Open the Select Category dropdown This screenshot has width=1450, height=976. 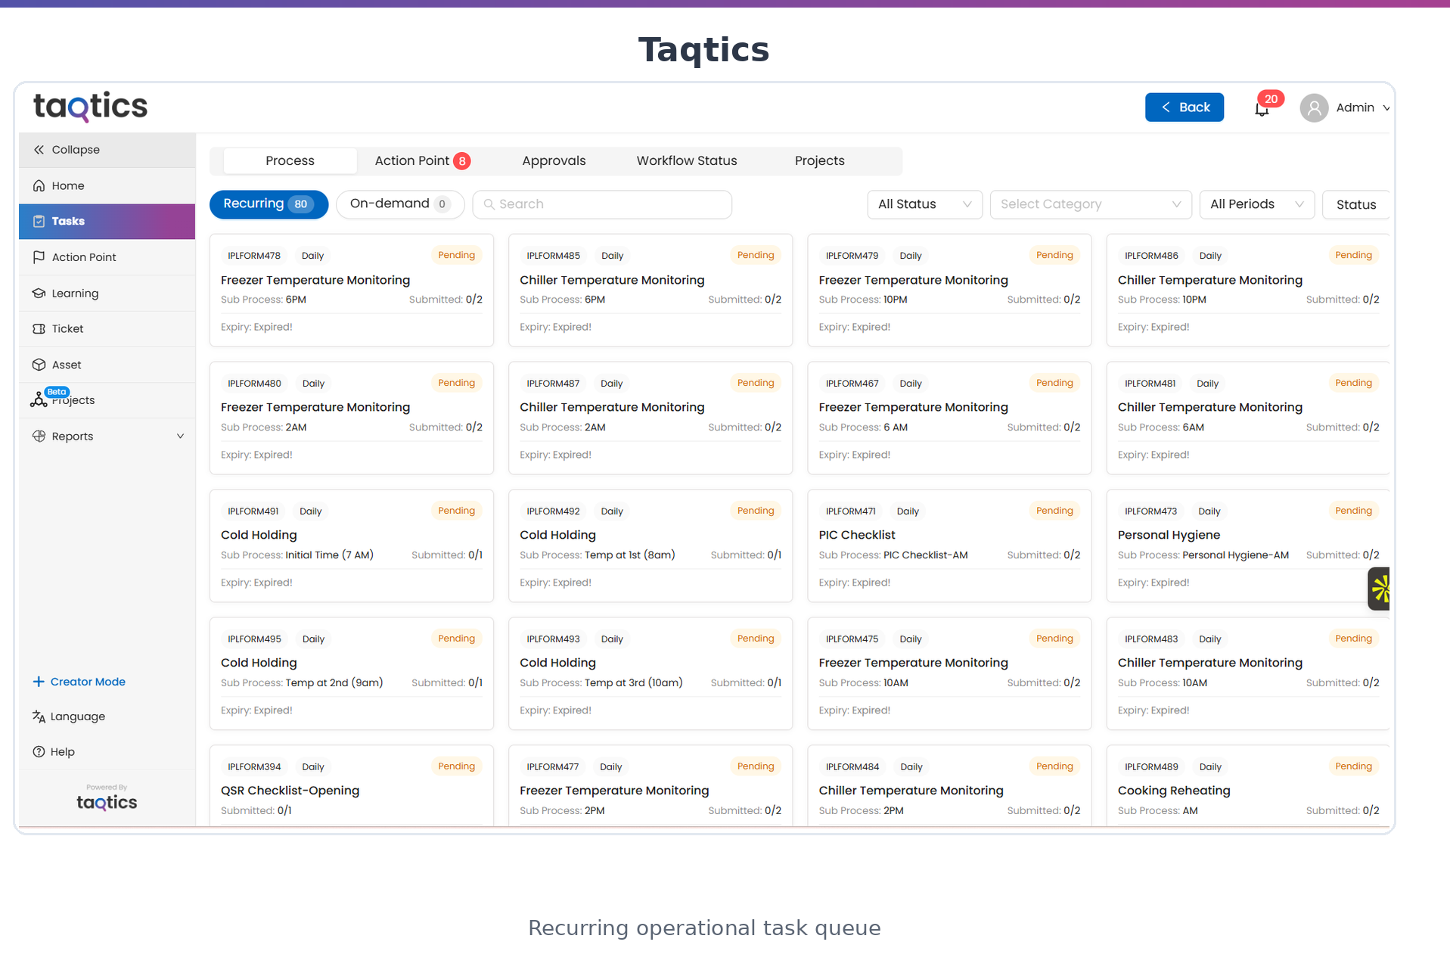point(1091,204)
